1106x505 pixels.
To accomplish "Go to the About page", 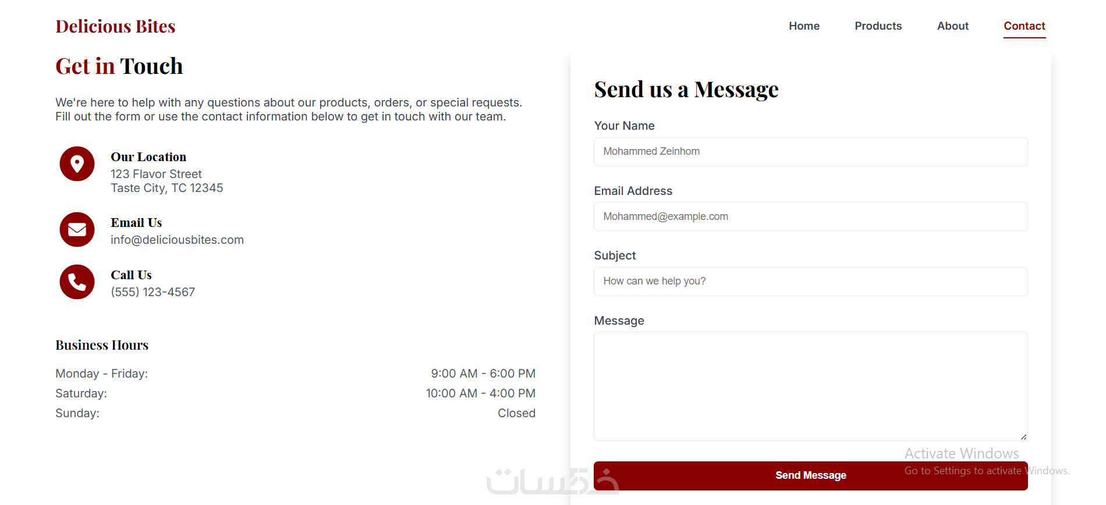I will click(952, 26).
